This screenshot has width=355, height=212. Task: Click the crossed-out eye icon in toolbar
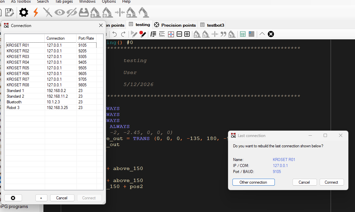coord(72,12)
